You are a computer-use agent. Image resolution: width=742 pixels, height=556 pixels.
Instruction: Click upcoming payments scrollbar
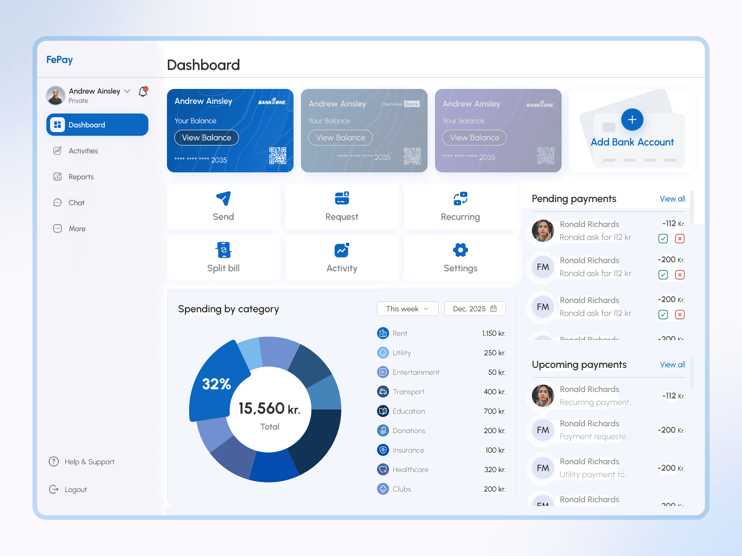[692, 373]
